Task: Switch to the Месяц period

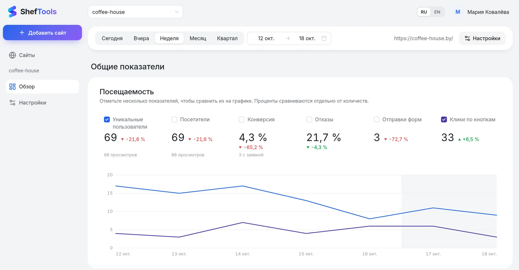Action: 198,38
